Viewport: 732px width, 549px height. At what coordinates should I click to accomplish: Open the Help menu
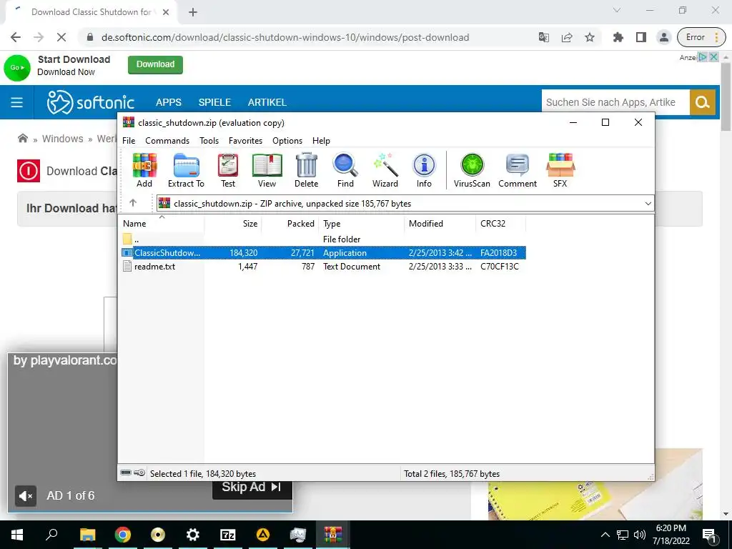(321, 141)
